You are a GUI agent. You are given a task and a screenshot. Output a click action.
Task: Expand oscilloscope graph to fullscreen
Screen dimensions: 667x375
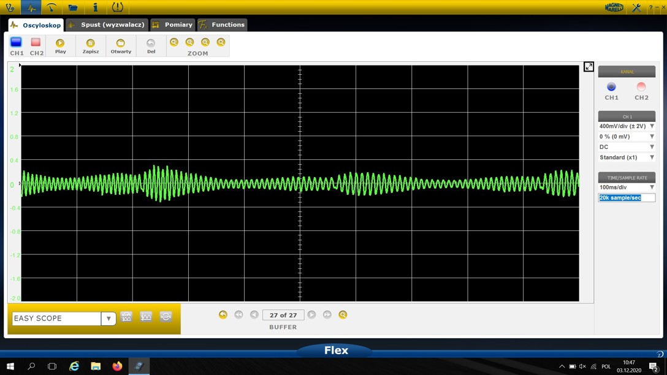[589, 67]
